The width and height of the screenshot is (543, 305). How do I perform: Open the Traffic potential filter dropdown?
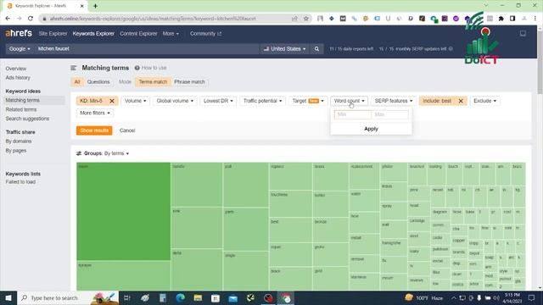[x=262, y=101]
